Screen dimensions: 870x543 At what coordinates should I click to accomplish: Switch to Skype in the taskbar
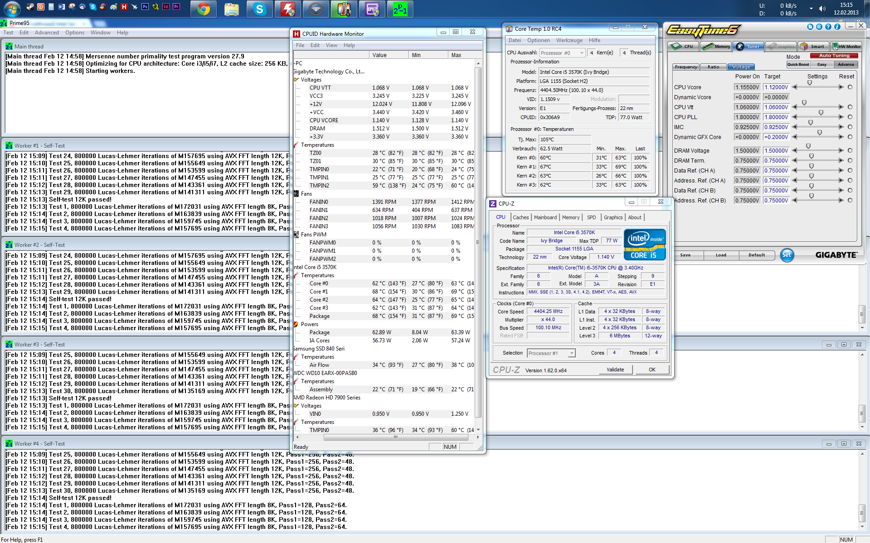[x=260, y=9]
